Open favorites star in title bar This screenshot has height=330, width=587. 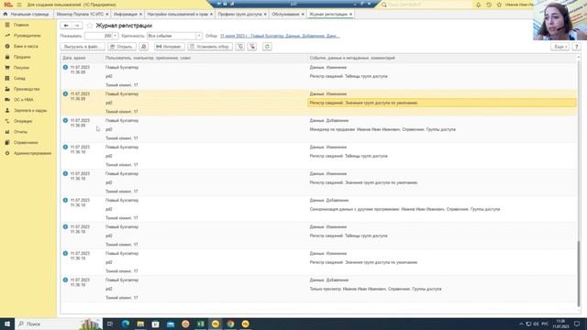pos(499,5)
